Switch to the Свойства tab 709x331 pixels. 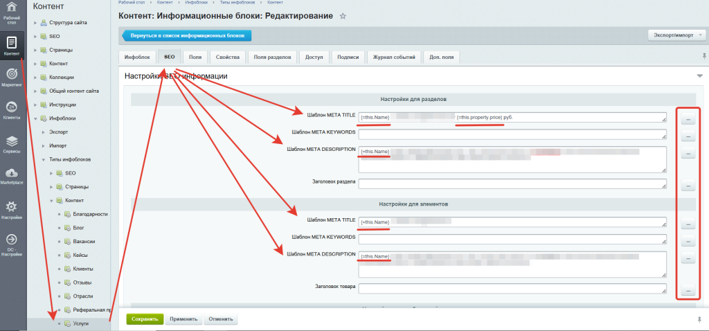228,57
